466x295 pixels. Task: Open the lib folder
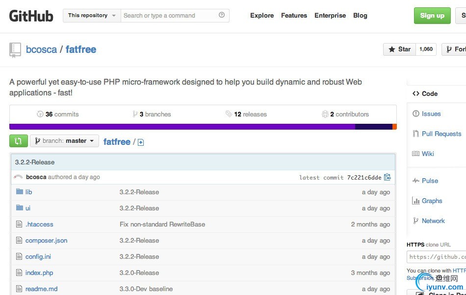tap(28, 192)
